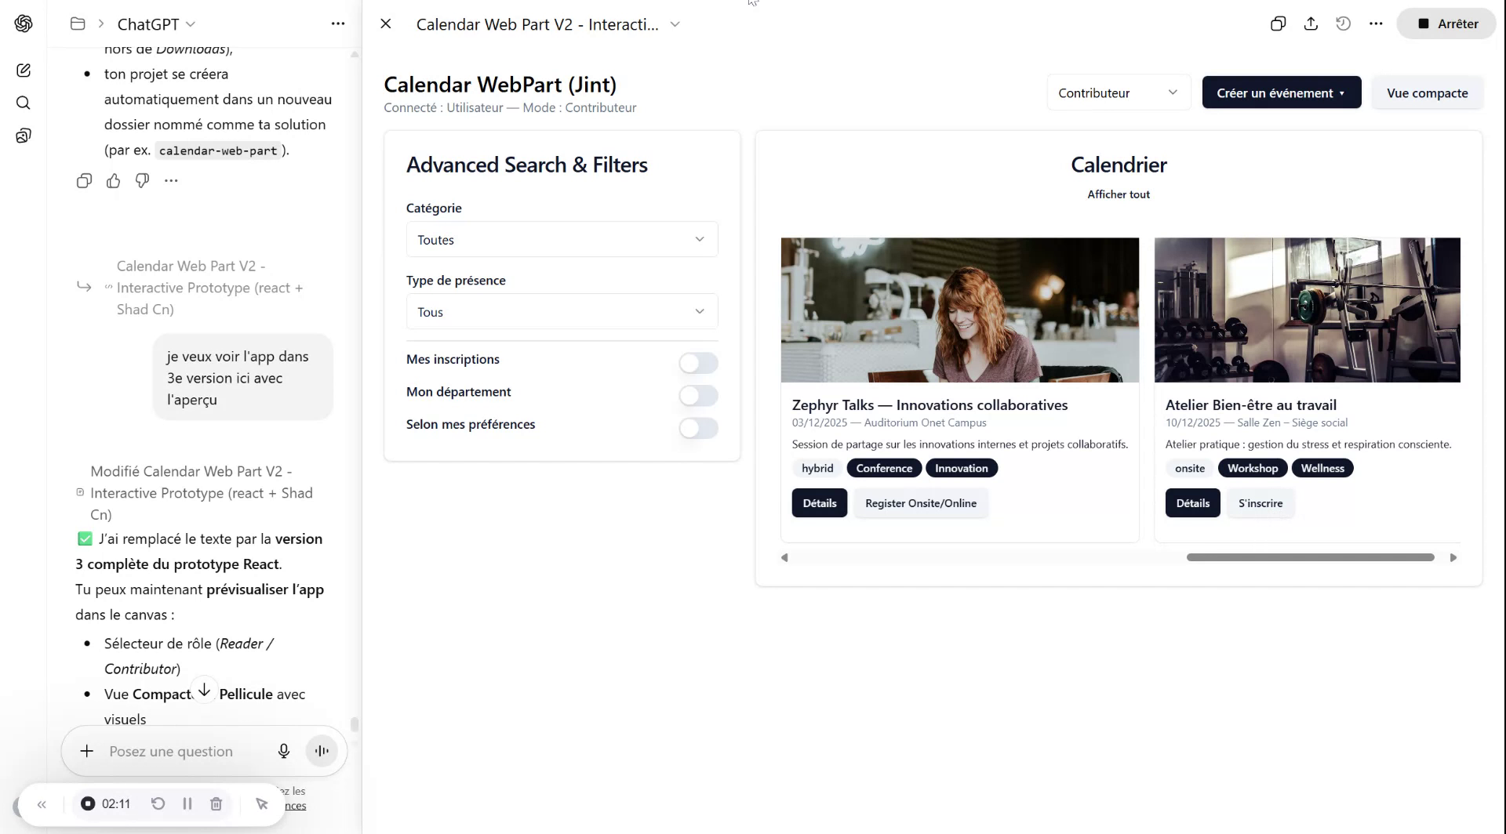Expand the Type de présence dropdown
1506x834 pixels.
pyautogui.click(x=561, y=311)
